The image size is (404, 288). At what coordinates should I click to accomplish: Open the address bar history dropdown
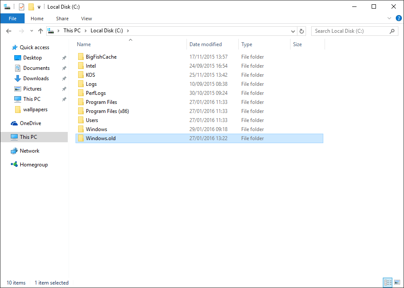pyautogui.click(x=293, y=31)
